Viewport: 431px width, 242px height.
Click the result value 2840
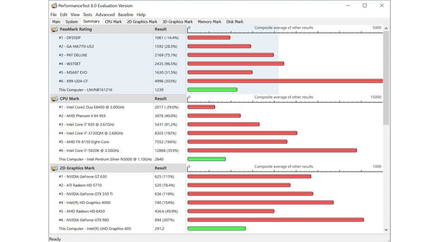[159, 159]
